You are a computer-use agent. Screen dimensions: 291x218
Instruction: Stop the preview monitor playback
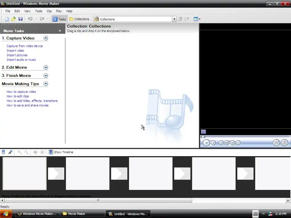tap(213, 143)
